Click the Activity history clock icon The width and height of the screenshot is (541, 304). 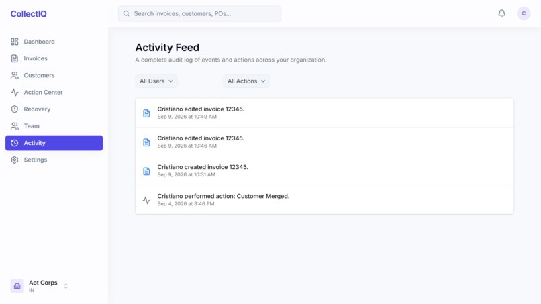(x=15, y=143)
